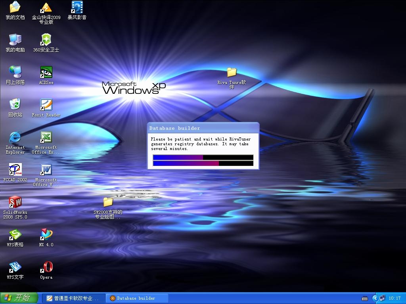Activate Database builder taskbar button

pos(137,298)
